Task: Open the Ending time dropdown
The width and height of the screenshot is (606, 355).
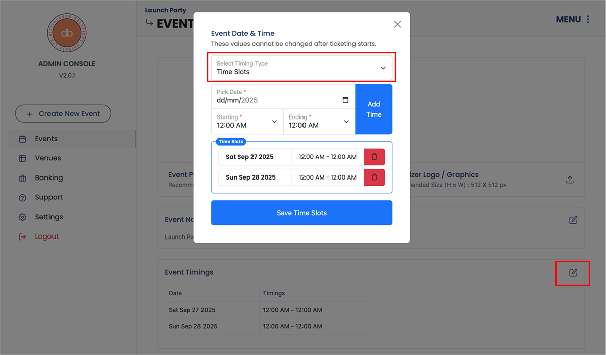Action: pos(319,122)
